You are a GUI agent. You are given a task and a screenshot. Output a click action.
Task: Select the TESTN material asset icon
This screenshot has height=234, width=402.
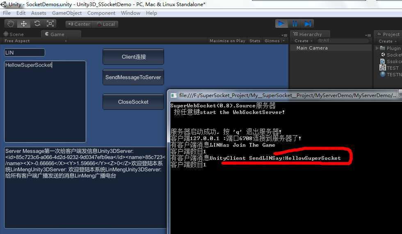pyautogui.click(x=383, y=74)
